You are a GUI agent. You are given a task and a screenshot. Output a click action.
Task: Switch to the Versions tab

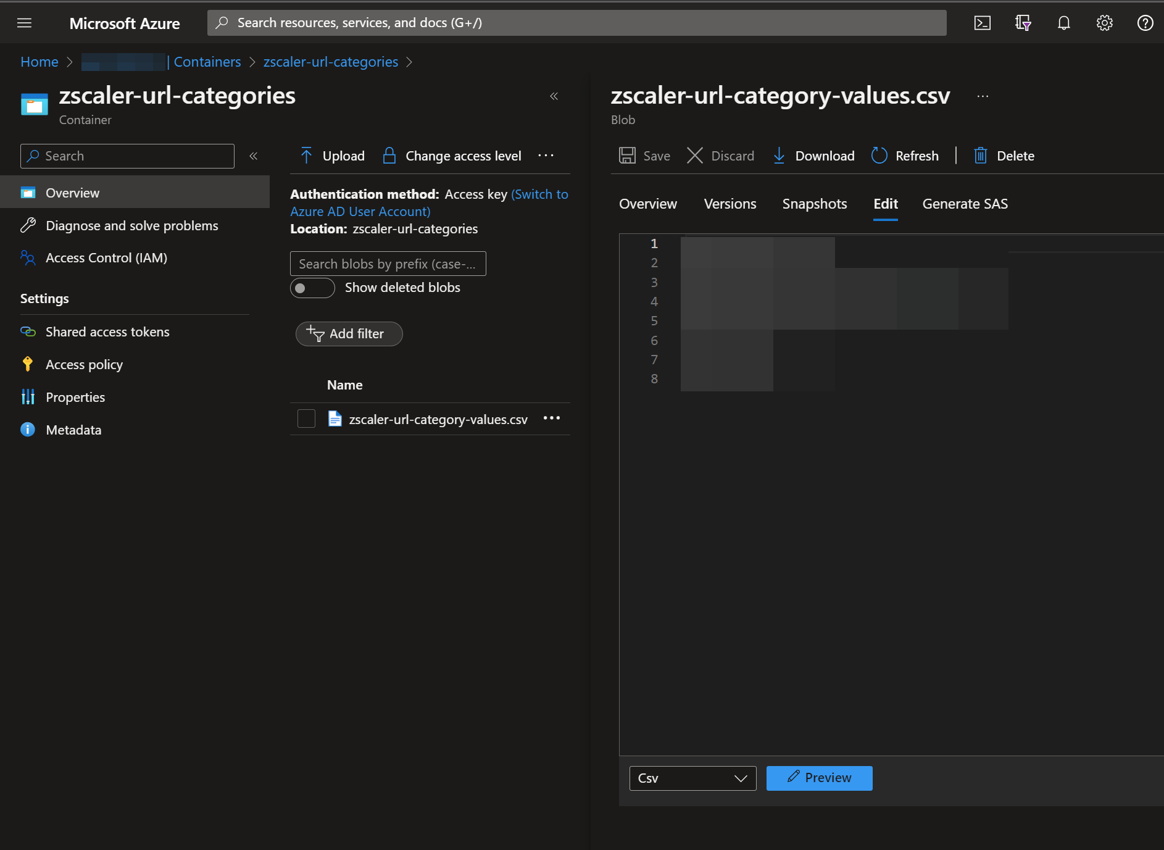(730, 204)
